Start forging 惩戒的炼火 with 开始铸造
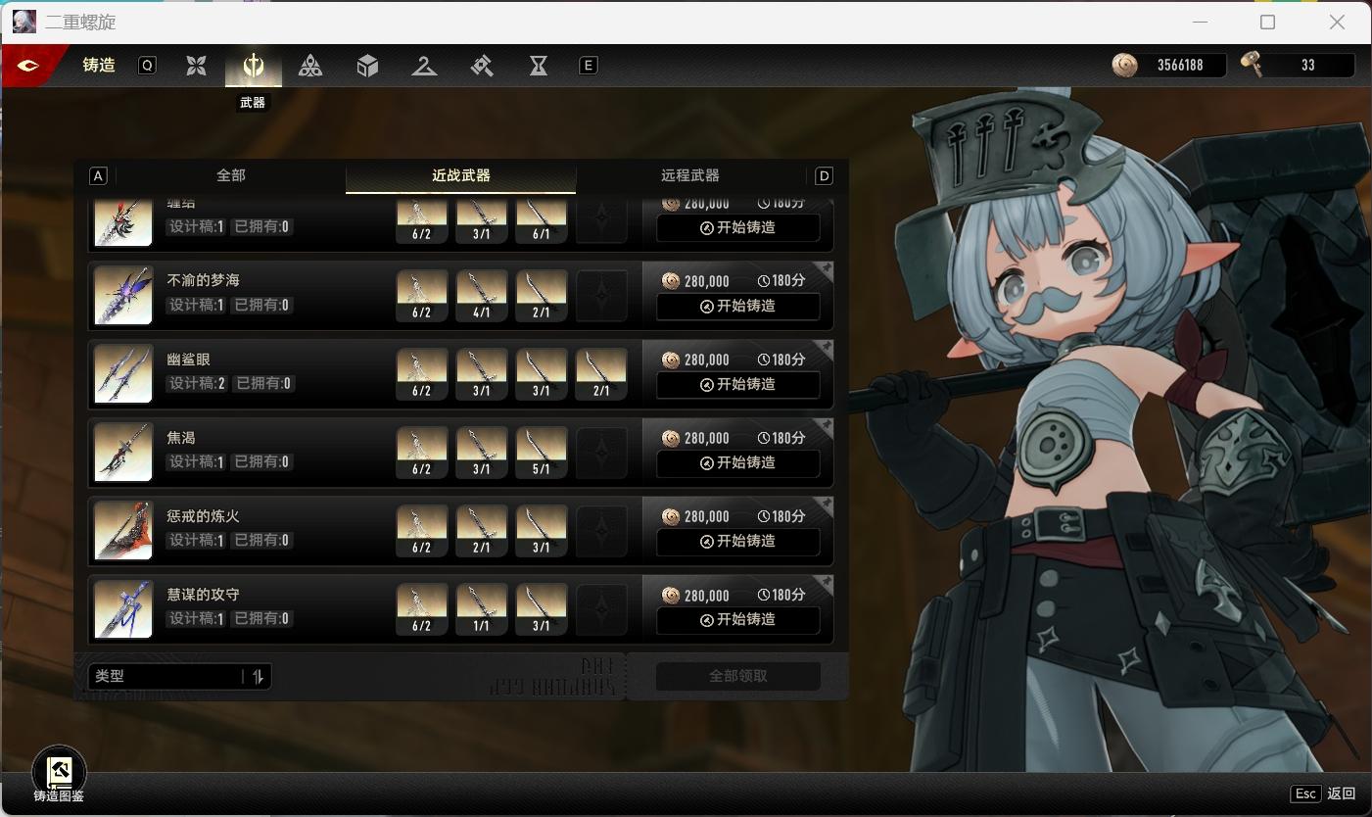 737,541
